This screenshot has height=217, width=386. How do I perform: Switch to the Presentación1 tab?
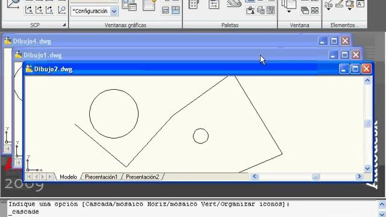click(x=101, y=177)
